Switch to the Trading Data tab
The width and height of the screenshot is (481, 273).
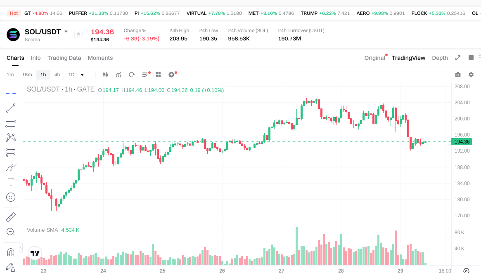(x=64, y=58)
